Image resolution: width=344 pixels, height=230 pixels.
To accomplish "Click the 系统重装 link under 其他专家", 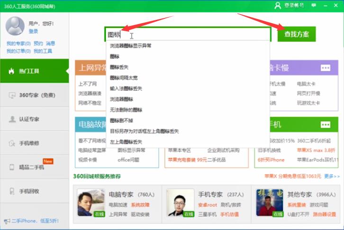I will (x=297, y=205).
